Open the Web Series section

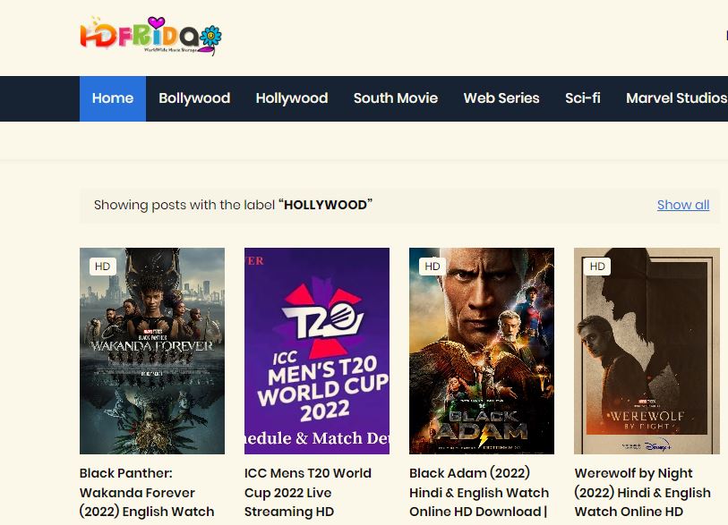click(501, 98)
